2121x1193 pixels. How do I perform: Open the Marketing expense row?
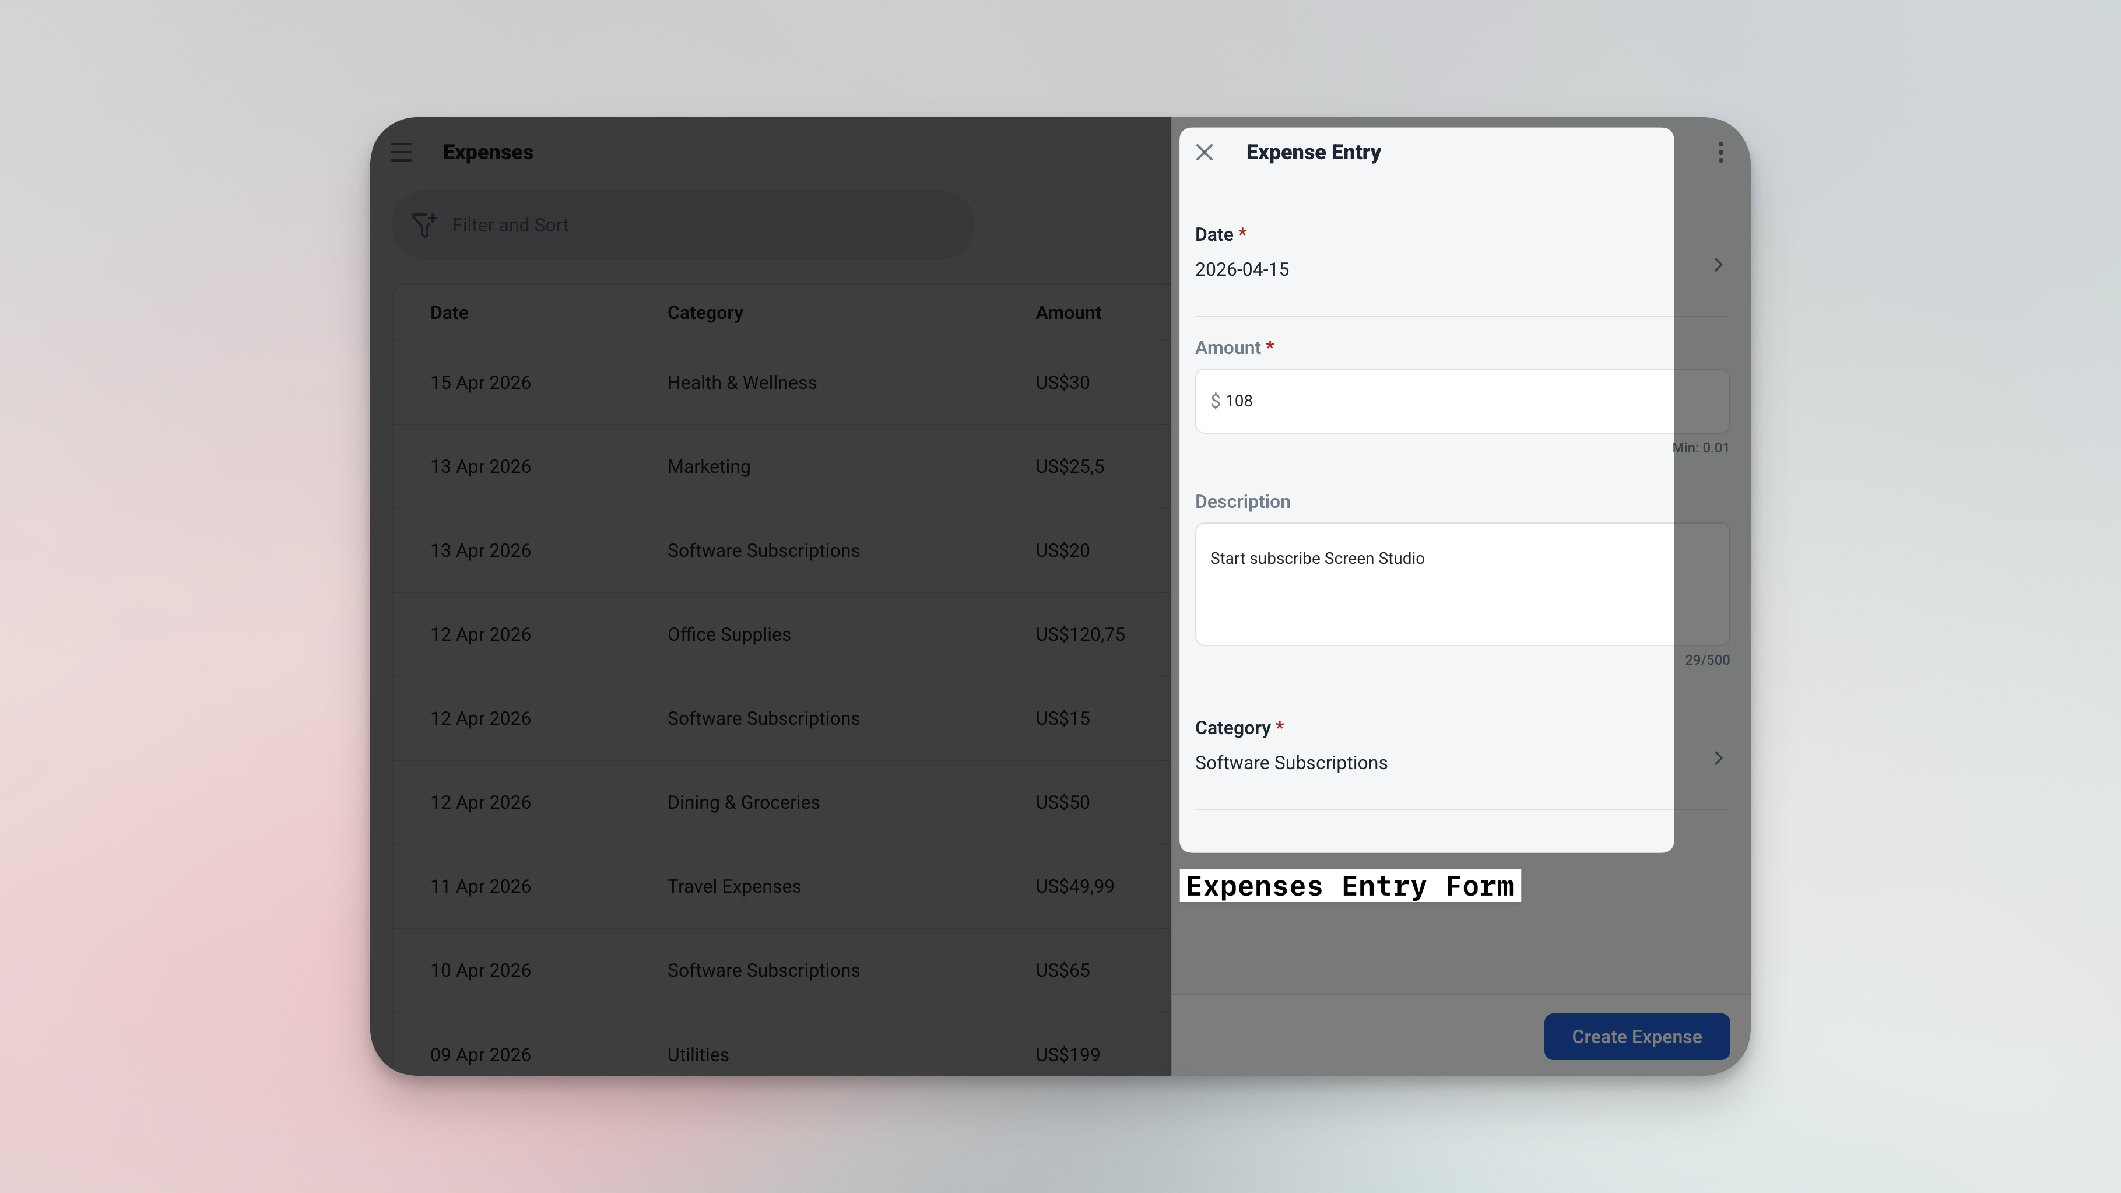tap(781, 467)
